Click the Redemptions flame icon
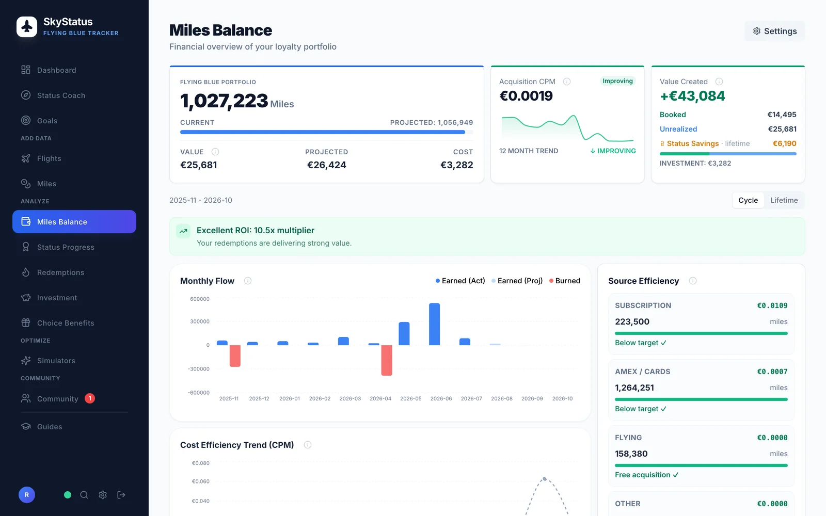This screenshot has height=516, width=826. [26, 272]
